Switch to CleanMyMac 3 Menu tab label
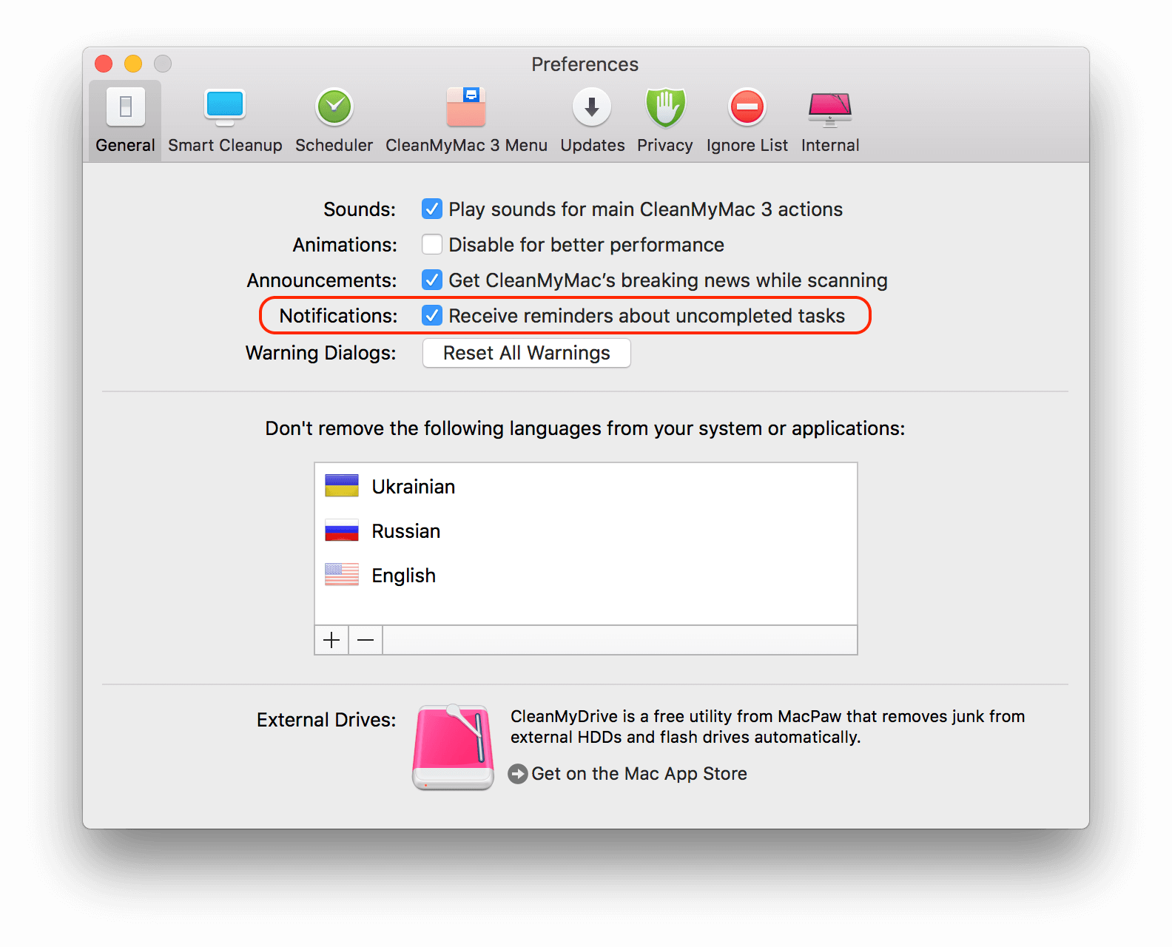 [x=466, y=145]
